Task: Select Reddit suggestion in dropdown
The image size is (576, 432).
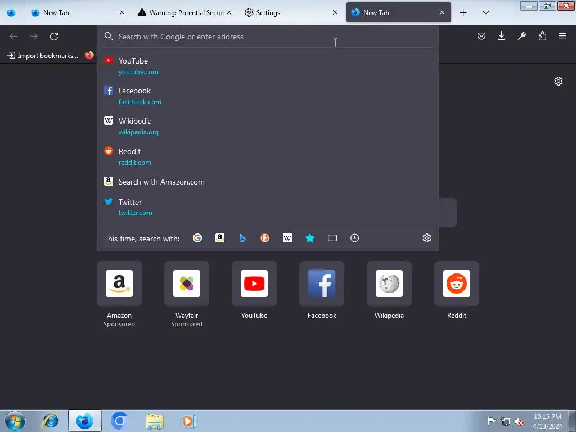Action: click(x=267, y=156)
